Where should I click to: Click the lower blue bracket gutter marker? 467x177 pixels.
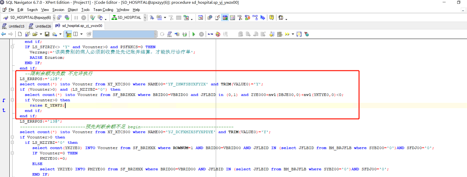4,110
